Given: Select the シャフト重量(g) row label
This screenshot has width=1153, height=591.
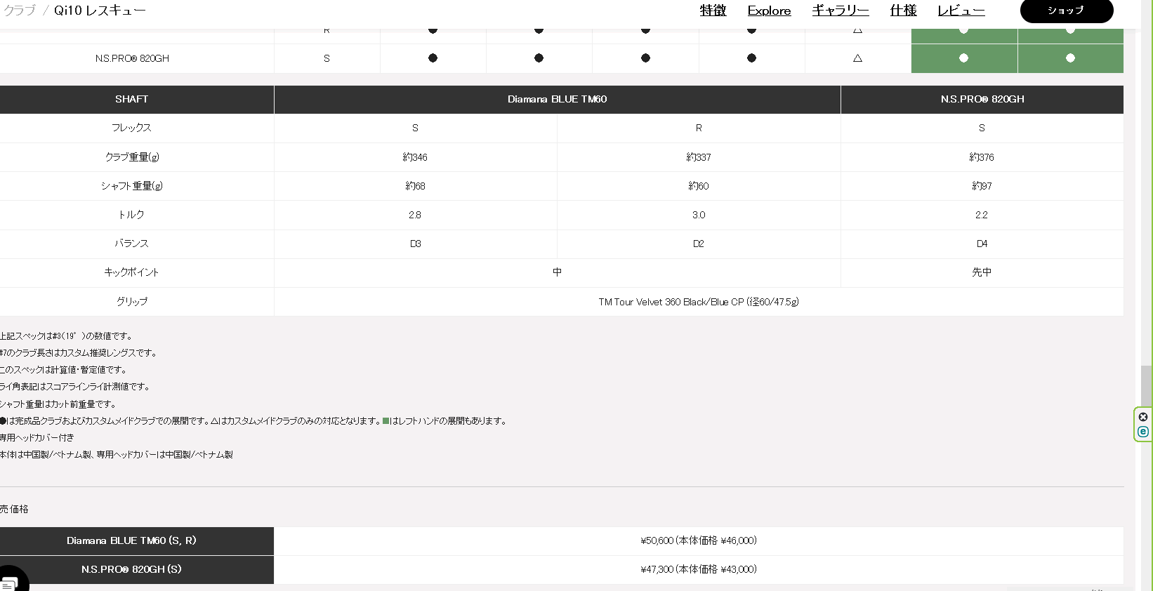Looking at the screenshot, I should pyautogui.click(x=132, y=186).
